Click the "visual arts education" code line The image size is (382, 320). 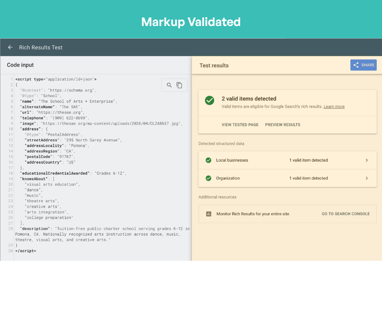pos(52,184)
